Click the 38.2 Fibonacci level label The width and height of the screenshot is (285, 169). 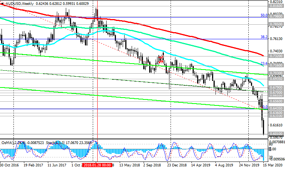coord(264,37)
